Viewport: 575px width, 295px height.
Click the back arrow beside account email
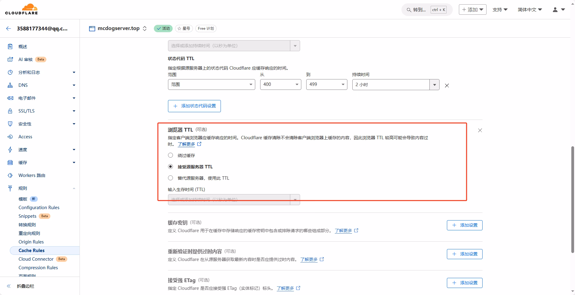click(x=9, y=29)
